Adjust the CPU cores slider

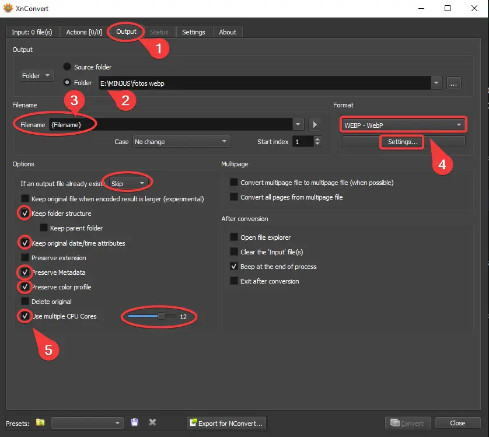pos(161,316)
